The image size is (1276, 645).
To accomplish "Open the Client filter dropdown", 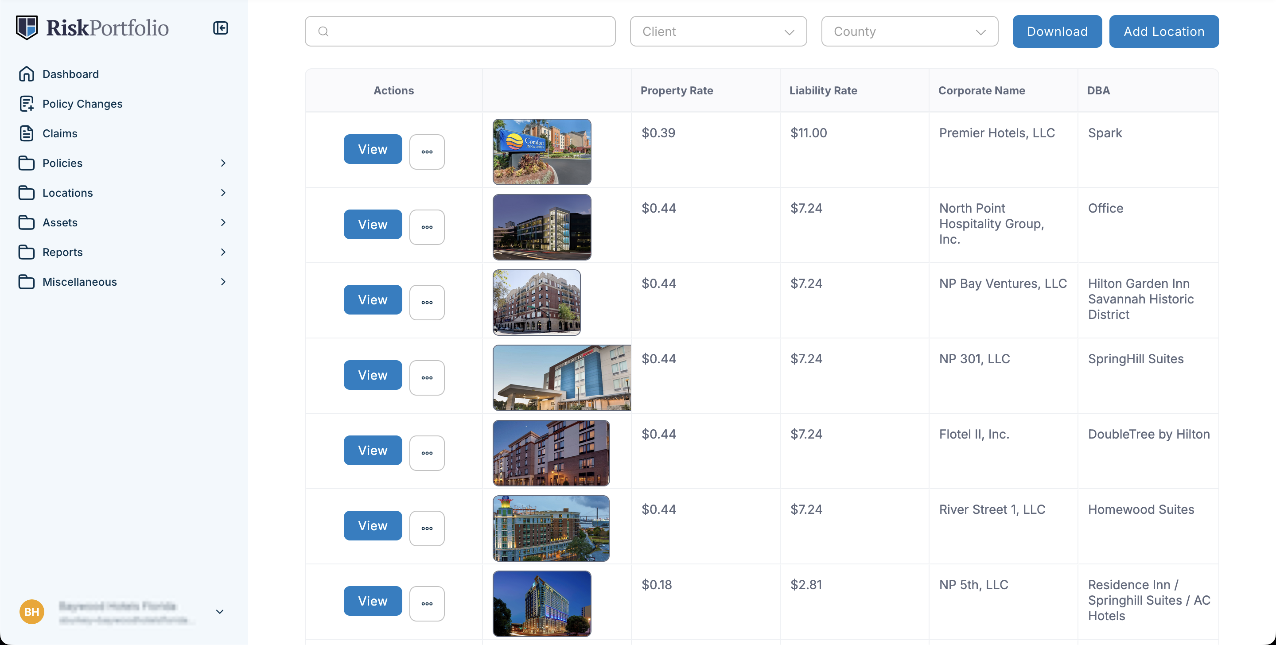I will click(x=718, y=32).
